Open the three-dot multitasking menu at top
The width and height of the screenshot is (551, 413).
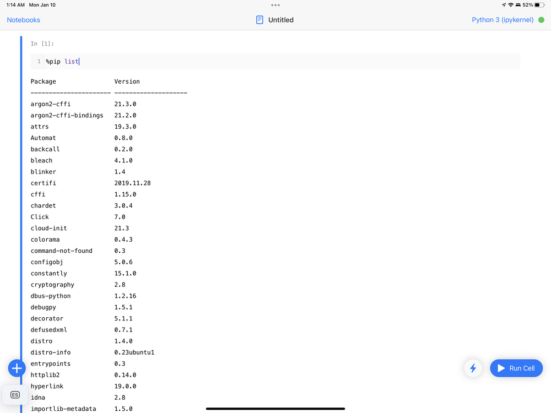click(x=275, y=5)
